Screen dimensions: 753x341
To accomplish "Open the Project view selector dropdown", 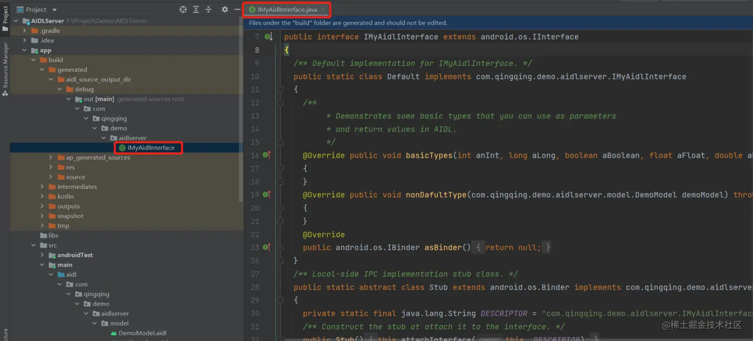I will pyautogui.click(x=37, y=9).
